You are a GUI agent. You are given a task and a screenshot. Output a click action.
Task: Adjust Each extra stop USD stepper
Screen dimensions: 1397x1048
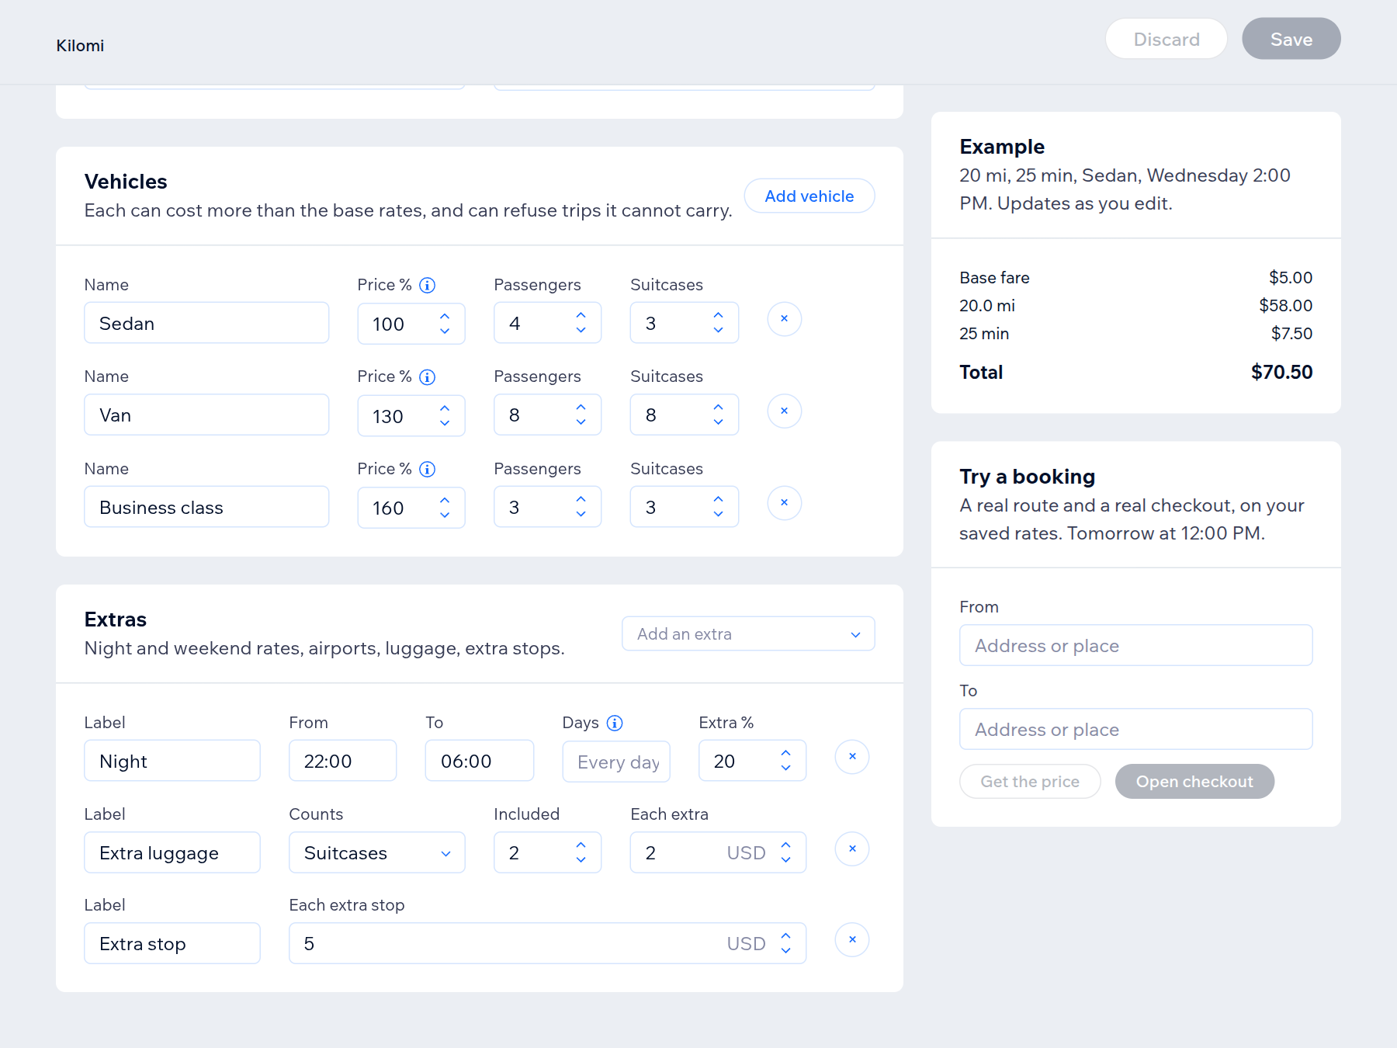pos(786,943)
